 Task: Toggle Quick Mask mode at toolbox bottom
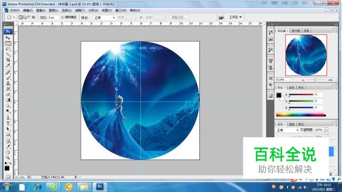[8, 176]
